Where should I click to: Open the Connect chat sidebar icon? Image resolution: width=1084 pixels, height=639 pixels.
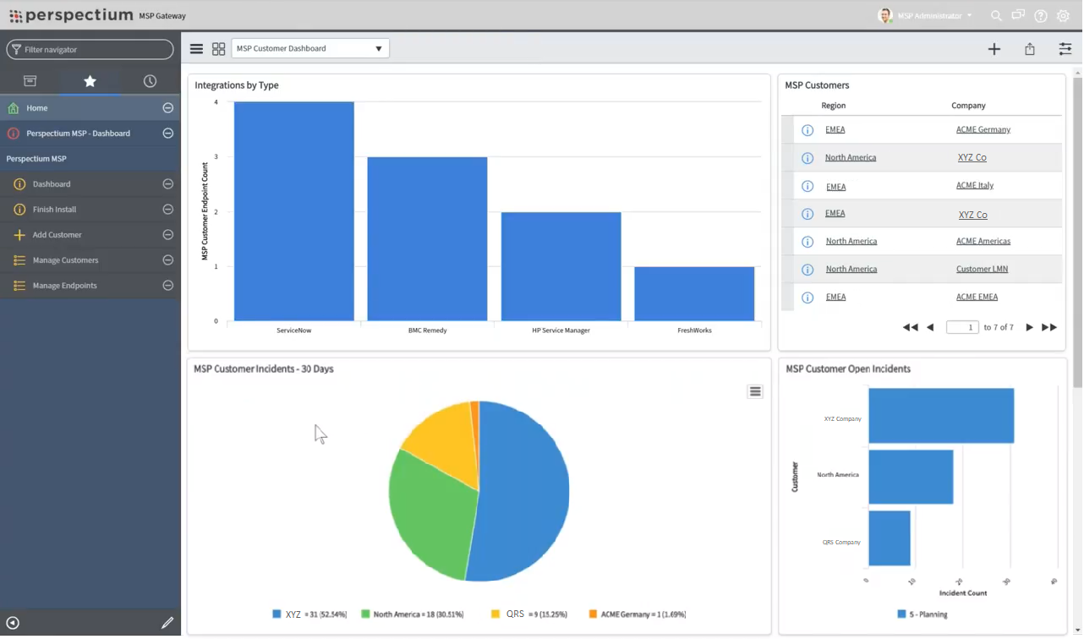[x=1018, y=16]
